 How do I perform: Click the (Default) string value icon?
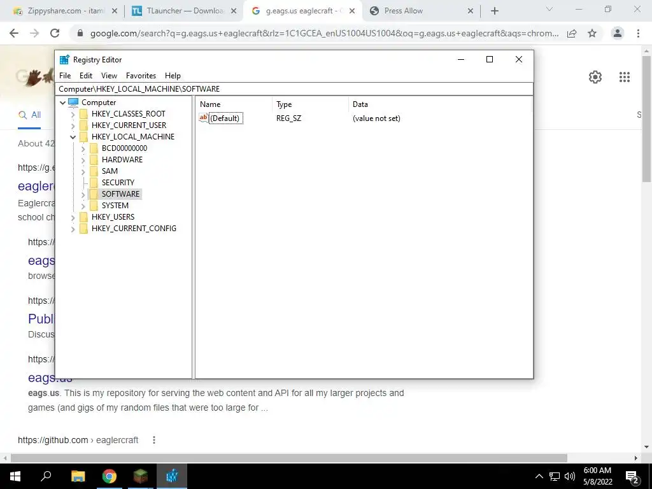pyautogui.click(x=203, y=118)
